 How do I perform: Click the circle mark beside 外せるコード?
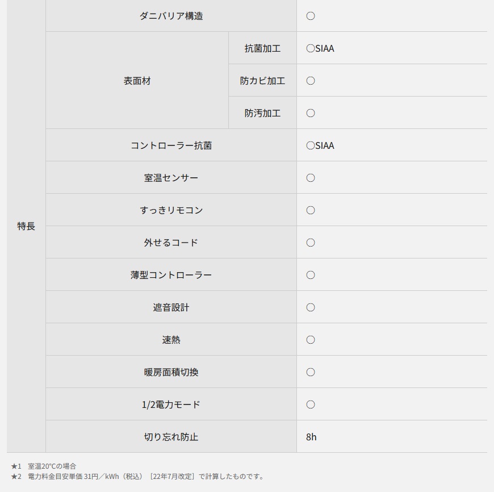[x=311, y=243]
